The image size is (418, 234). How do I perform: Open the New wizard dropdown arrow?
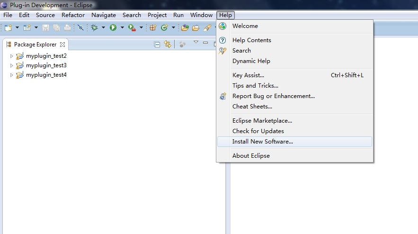click(x=17, y=27)
